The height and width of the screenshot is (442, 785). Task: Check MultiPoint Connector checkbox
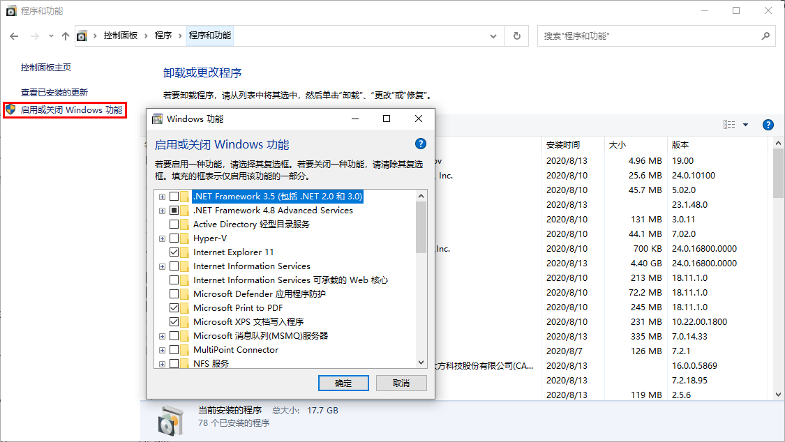[x=174, y=349]
